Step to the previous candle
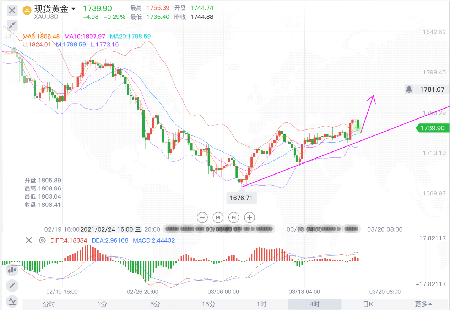 click(218, 217)
